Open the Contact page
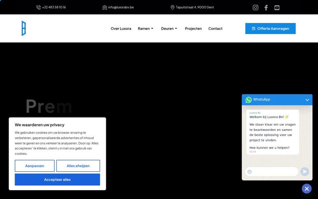318x199 pixels. [x=215, y=29]
